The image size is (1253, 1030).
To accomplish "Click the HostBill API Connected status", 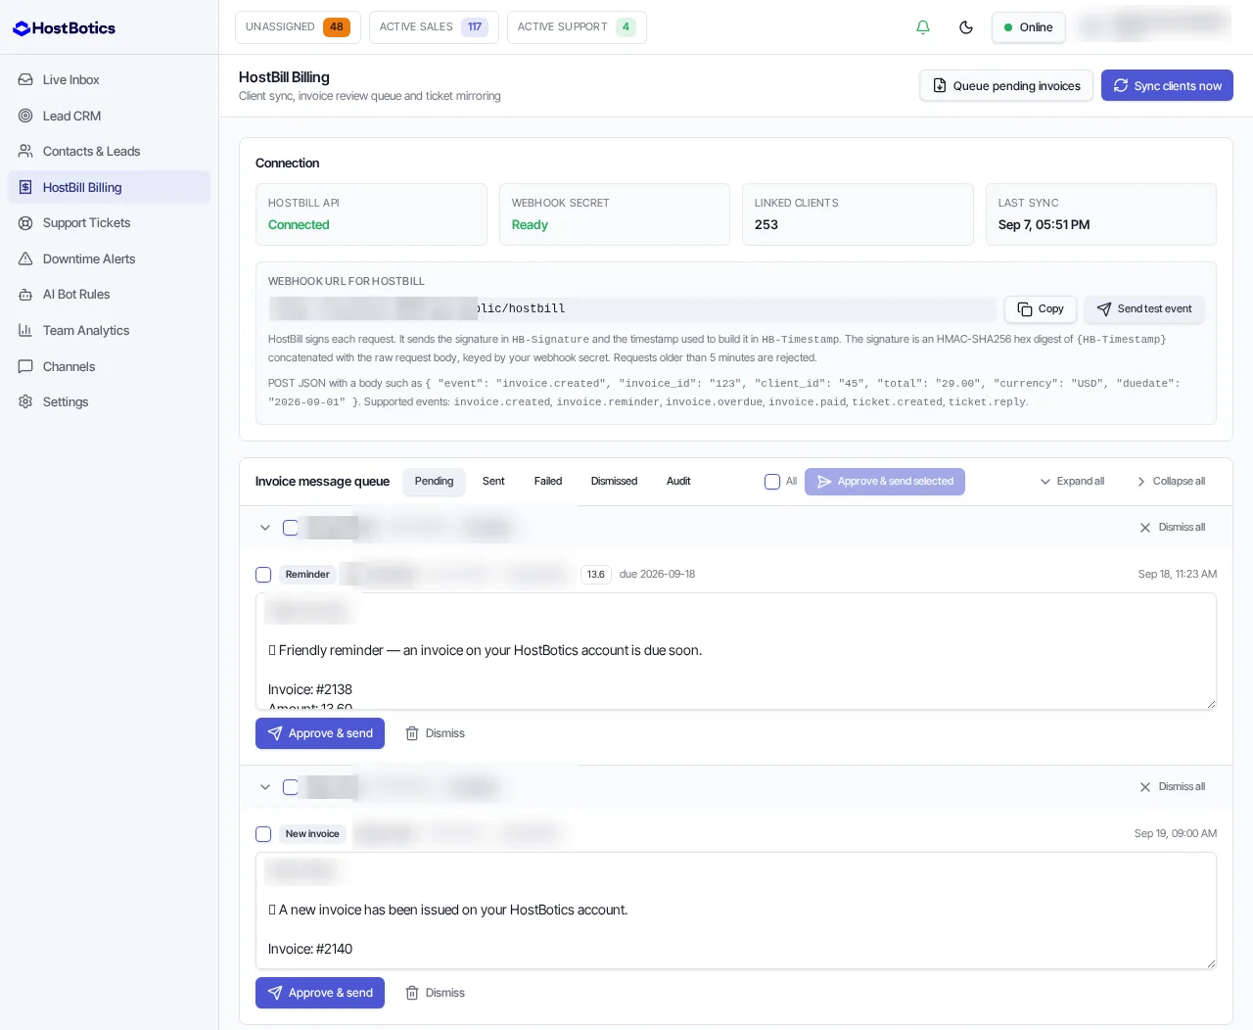I will click(x=299, y=225).
